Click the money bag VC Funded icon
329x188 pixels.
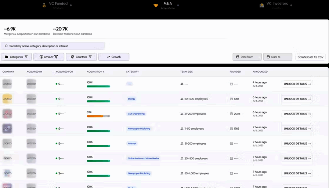(x=44, y=5)
